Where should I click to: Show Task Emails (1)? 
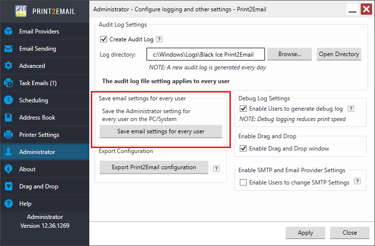click(x=45, y=83)
